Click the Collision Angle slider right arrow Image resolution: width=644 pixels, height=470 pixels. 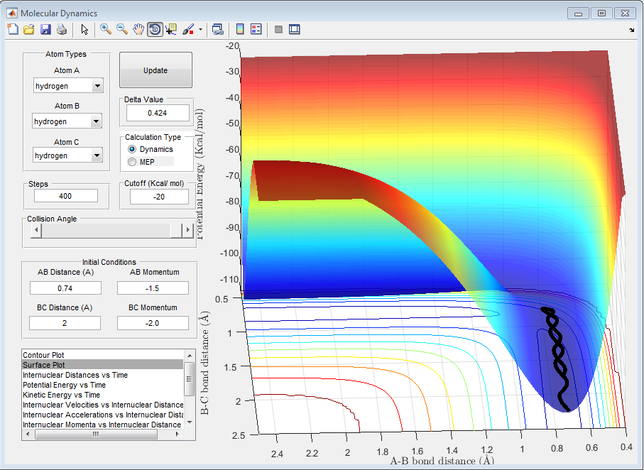point(187,230)
